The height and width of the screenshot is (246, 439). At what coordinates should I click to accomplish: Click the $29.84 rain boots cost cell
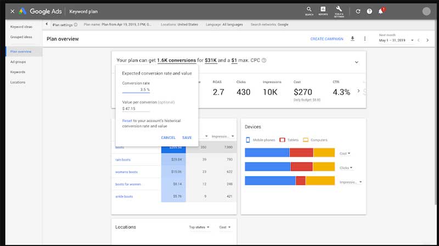(173, 160)
